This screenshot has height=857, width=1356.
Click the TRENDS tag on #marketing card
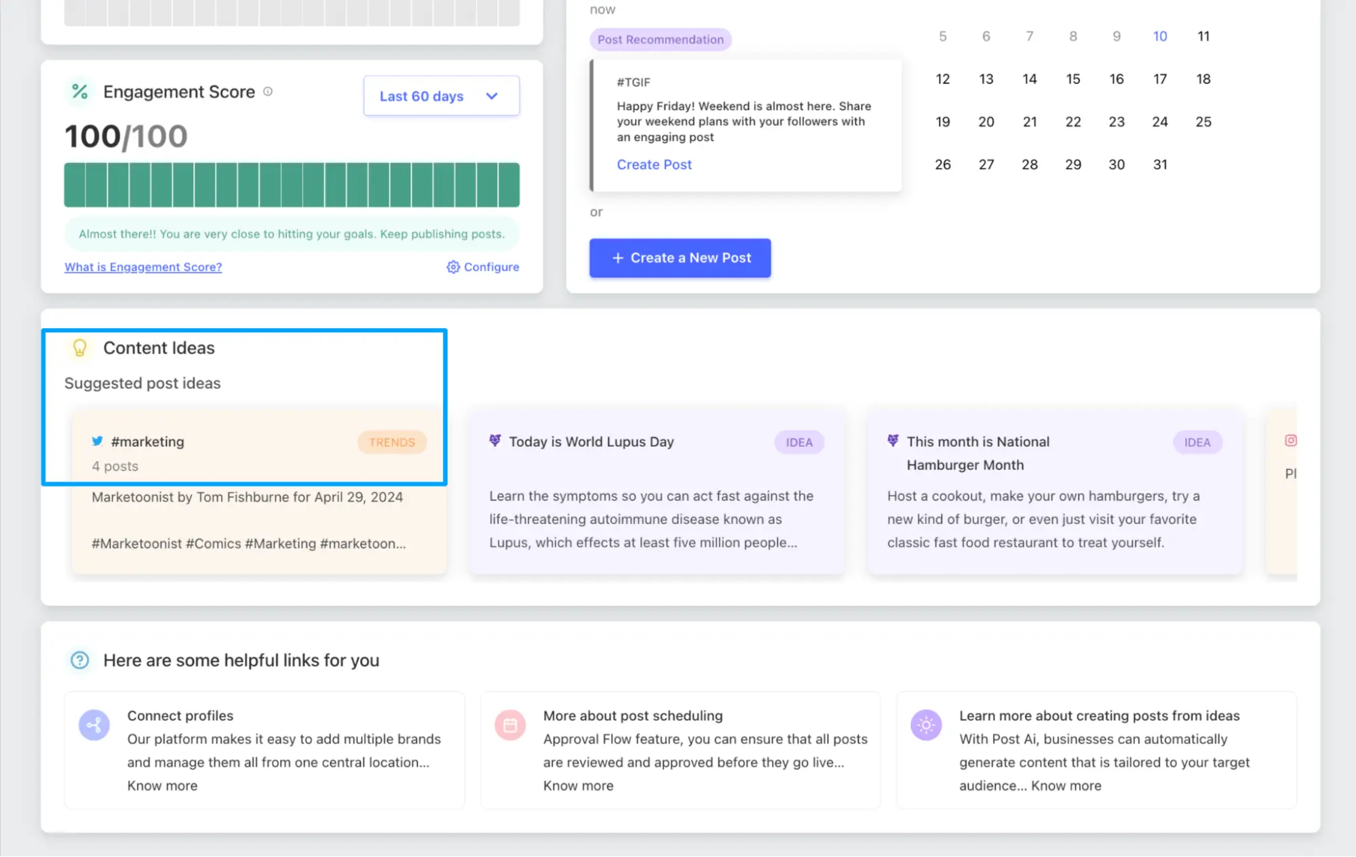click(391, 442)
